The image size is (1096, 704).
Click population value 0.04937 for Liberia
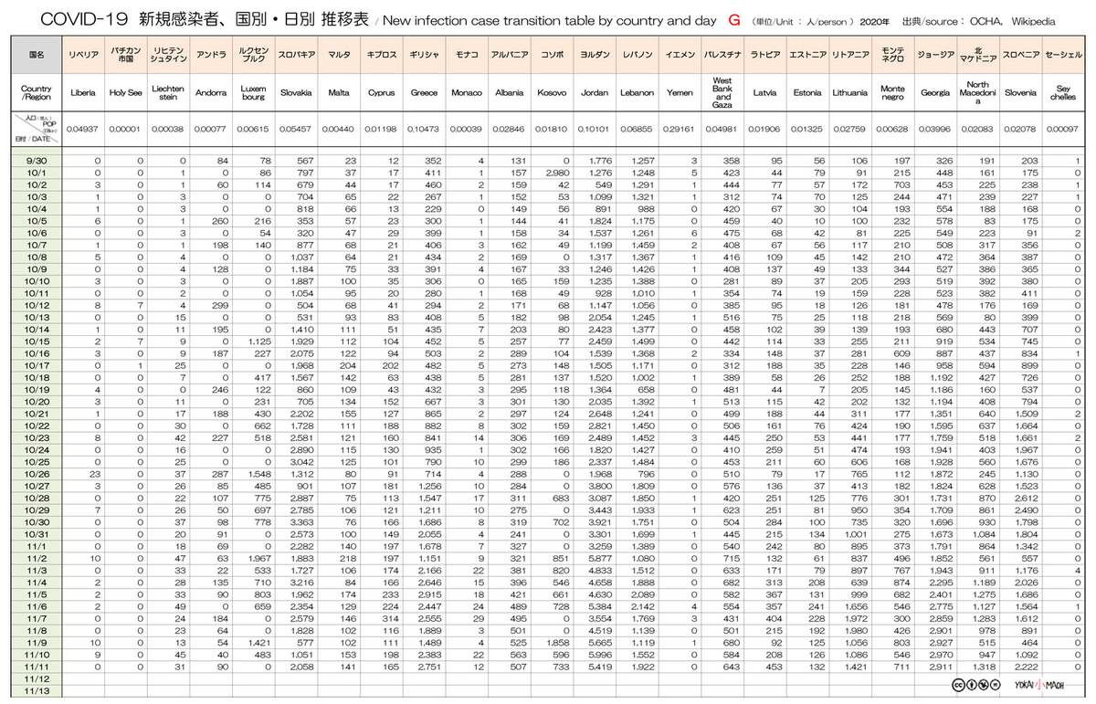click(84, 129)
